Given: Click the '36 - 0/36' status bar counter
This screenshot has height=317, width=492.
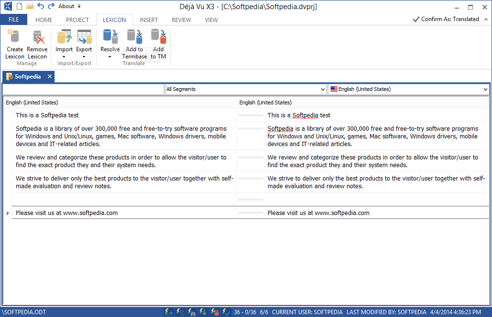Looking at the screenshot, I should click(x=245, y=312).
